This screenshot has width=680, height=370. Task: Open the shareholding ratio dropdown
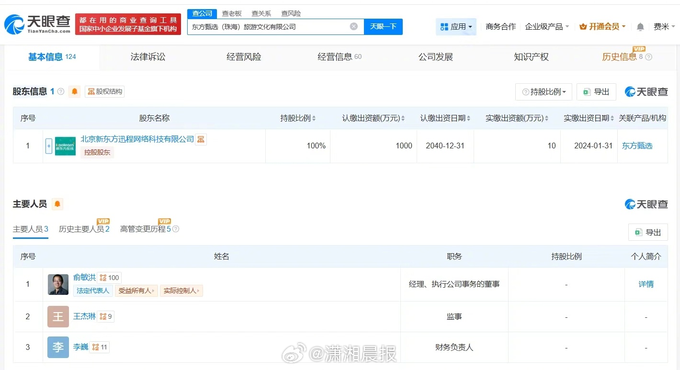pyautogui.click(x=544, y=92)
